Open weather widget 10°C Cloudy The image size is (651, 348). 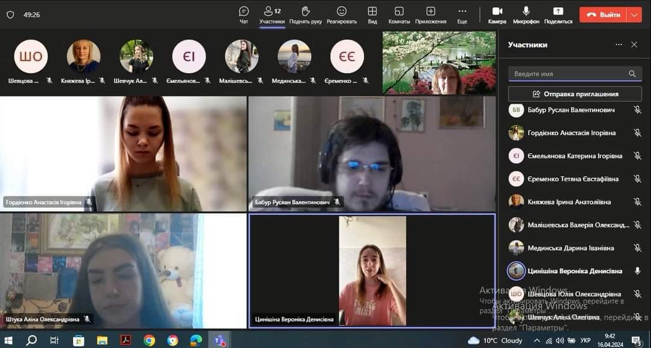tap(495, 341)
